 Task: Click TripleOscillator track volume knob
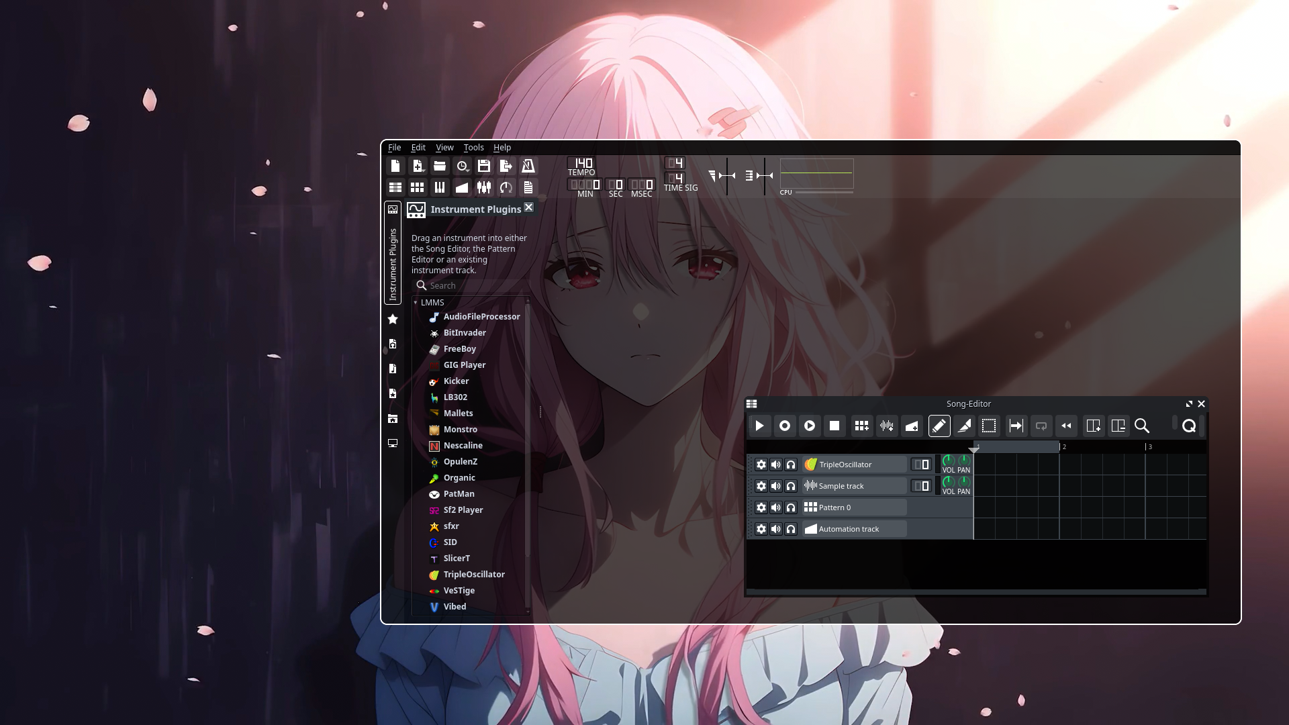948,461
